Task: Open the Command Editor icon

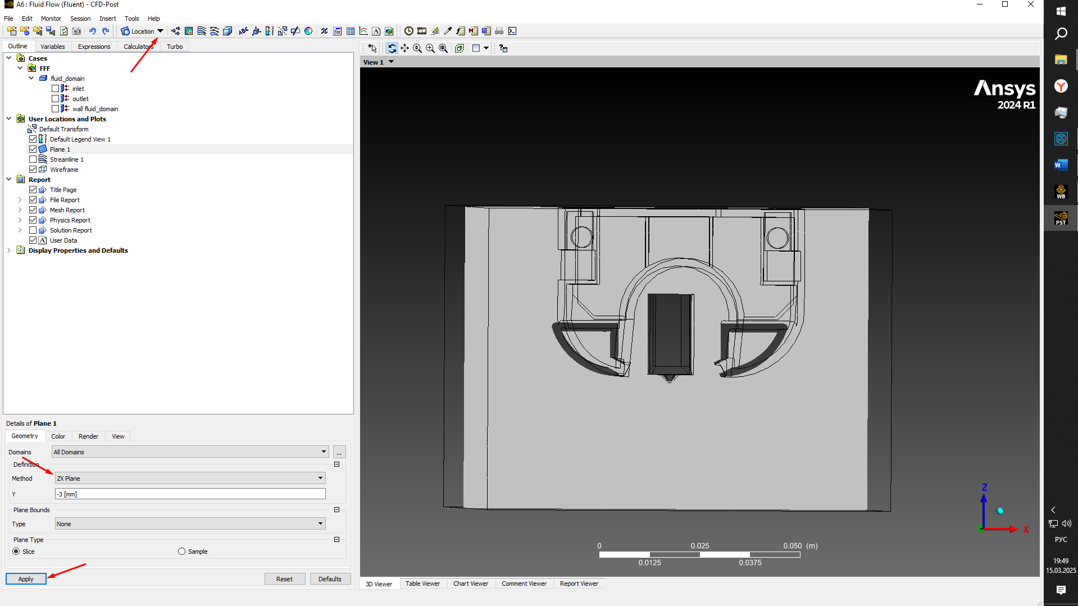Action: coord(512,31)
